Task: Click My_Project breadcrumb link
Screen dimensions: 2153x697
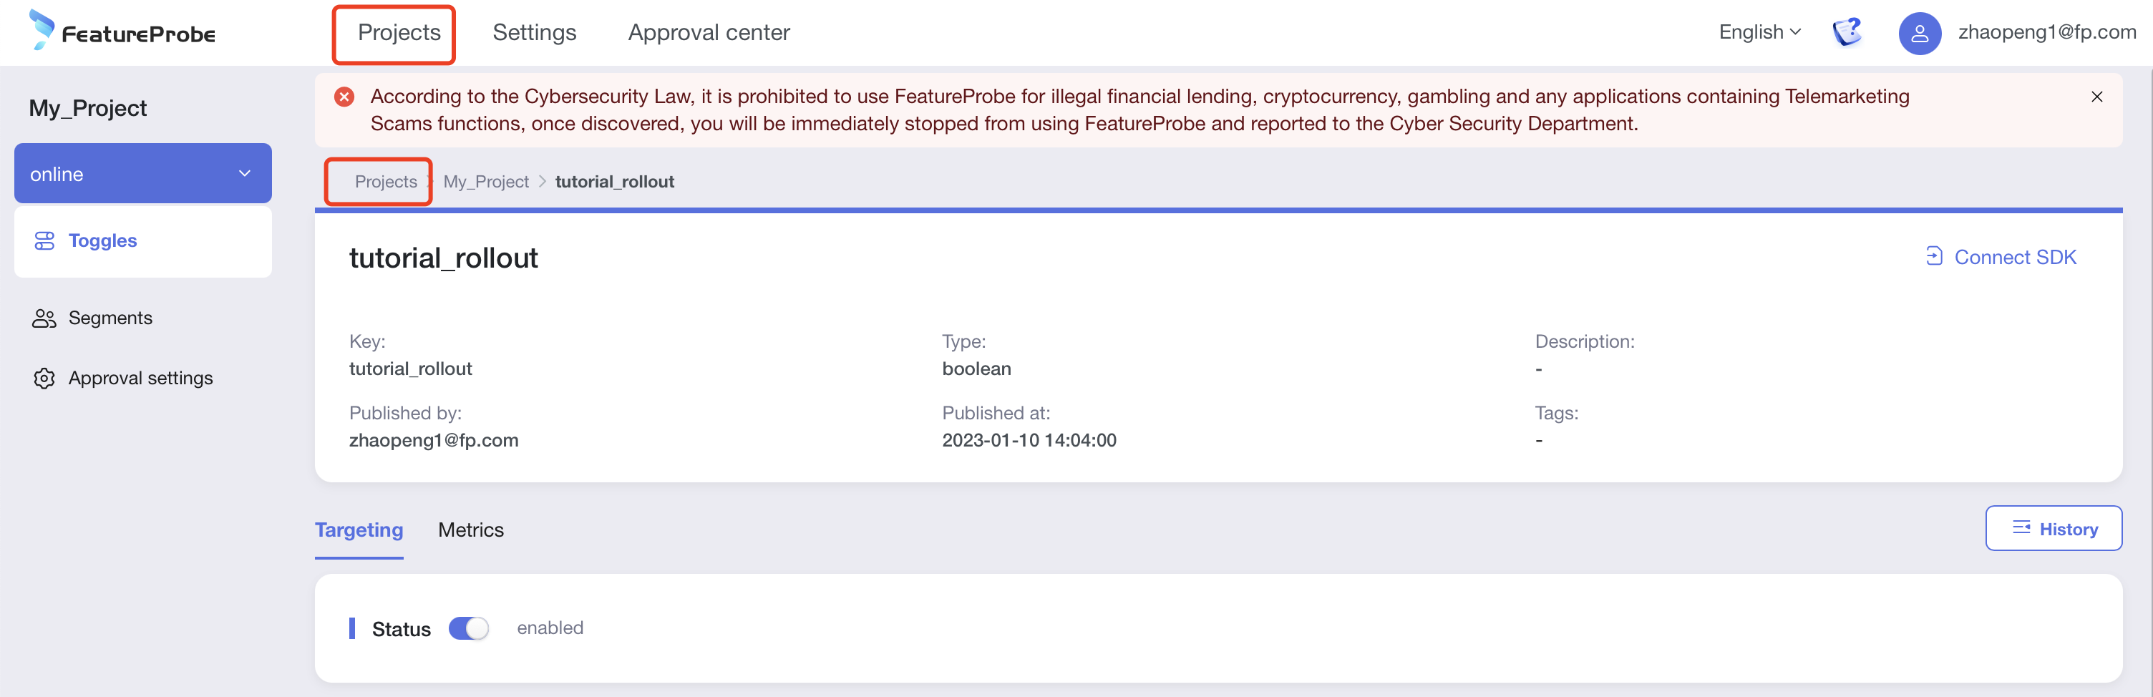Action: 485,182
